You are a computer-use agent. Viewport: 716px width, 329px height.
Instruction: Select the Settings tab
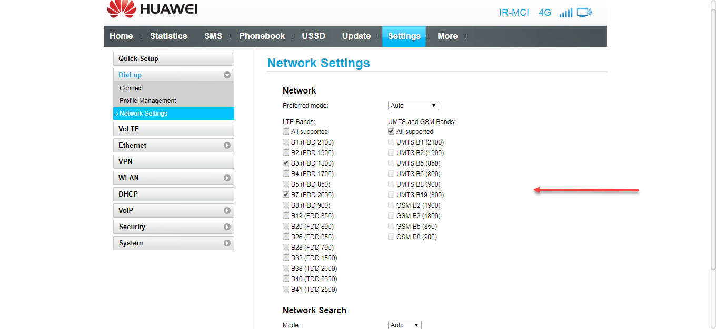click(404, 36)
